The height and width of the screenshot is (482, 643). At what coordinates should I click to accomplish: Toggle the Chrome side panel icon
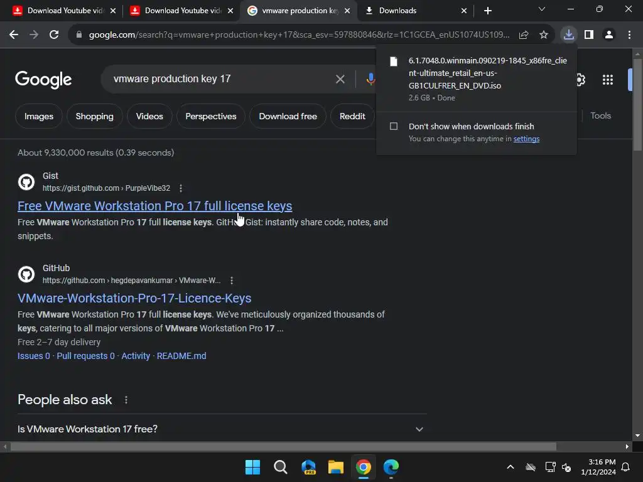point(588,35)
